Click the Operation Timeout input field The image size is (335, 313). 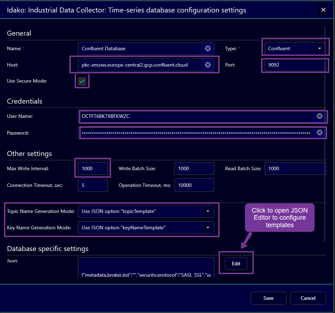(x=194, y=185)
